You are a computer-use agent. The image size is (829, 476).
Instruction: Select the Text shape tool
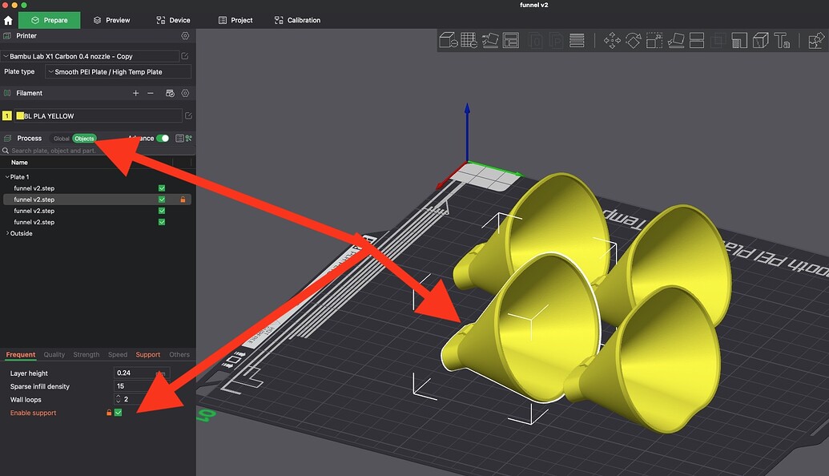click(x=782, y=40)
